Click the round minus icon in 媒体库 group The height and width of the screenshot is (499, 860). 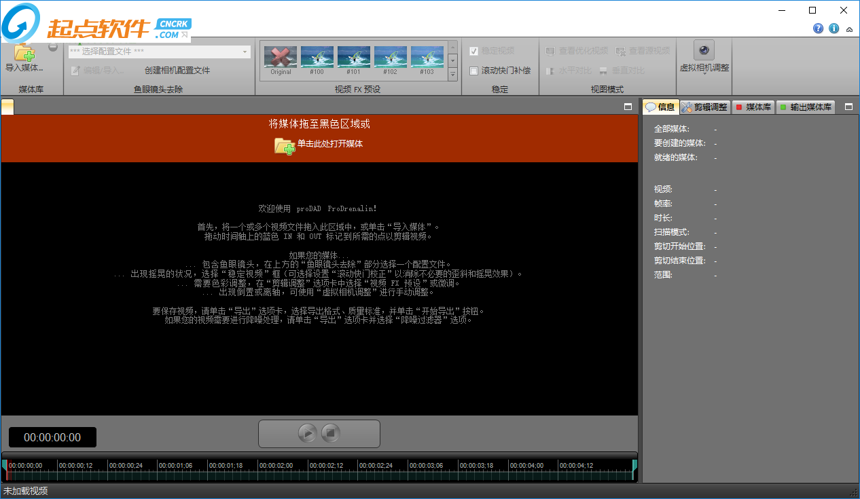(x=53, y=48)
